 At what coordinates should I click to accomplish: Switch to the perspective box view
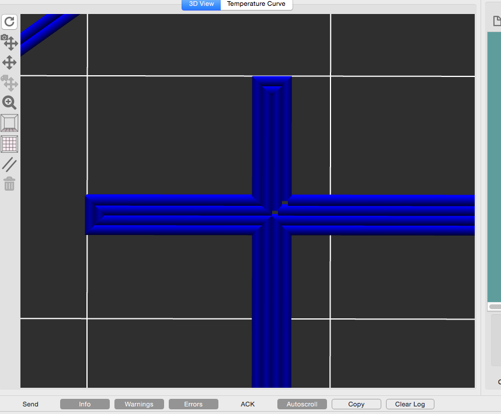(x=9, y=123)
